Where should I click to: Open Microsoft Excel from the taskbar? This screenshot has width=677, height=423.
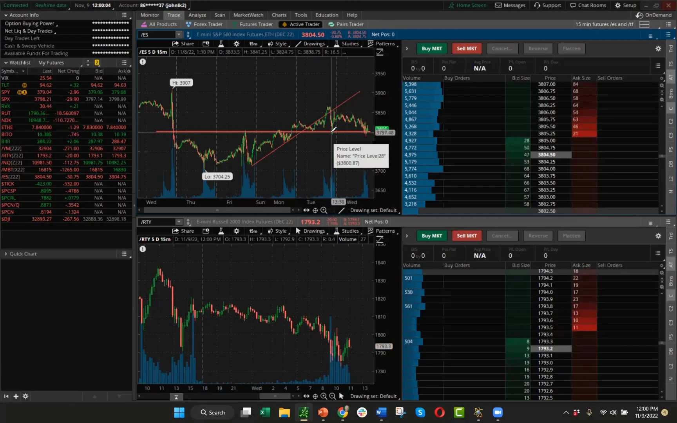pyautogui.click(x=264, y=412)
